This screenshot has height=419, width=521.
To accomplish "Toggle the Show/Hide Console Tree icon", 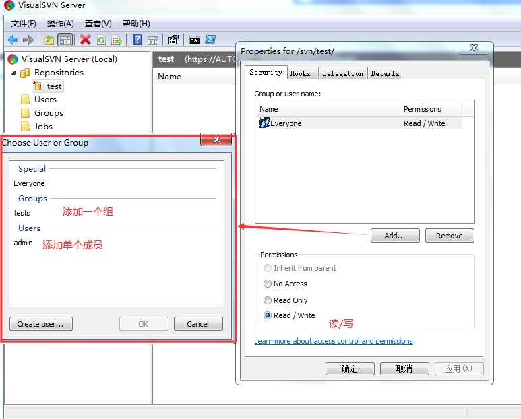I will [x=65, y=40].
